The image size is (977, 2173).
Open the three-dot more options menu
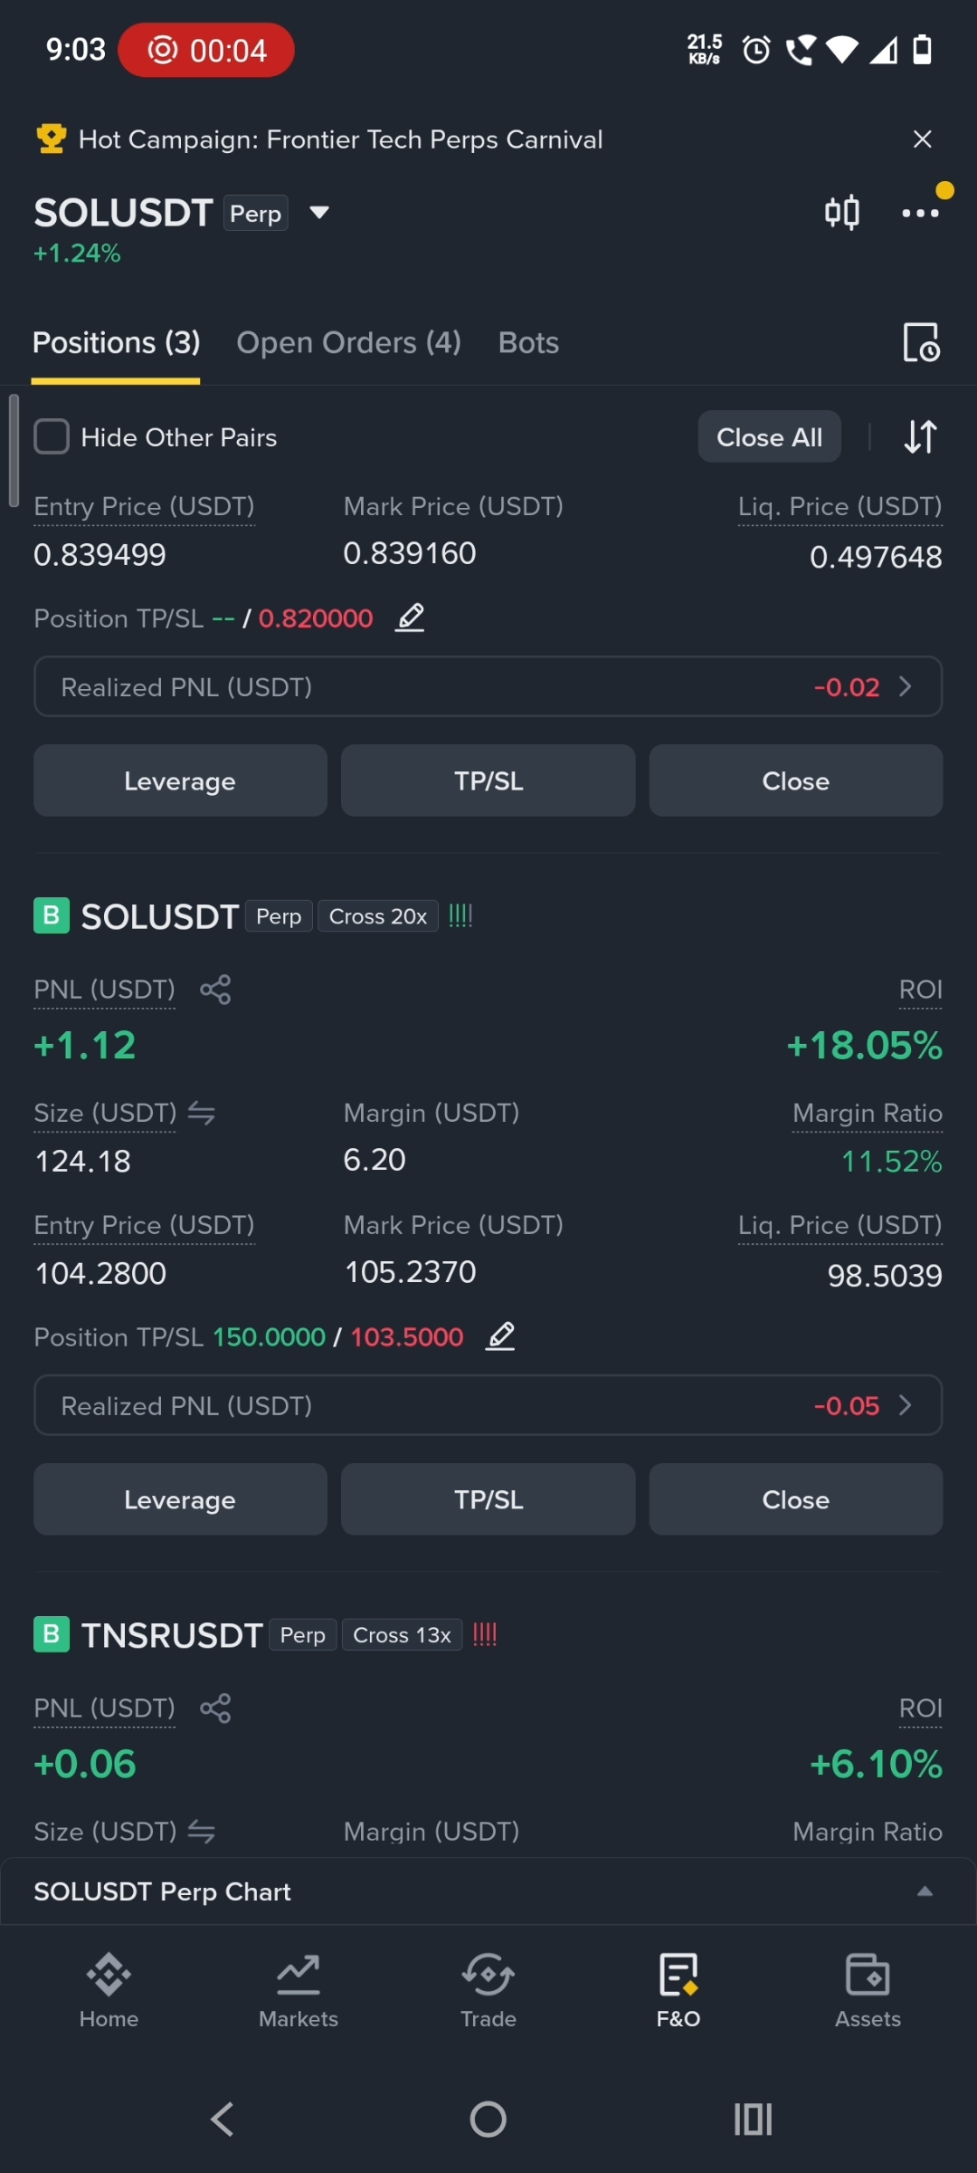[920, 213]
